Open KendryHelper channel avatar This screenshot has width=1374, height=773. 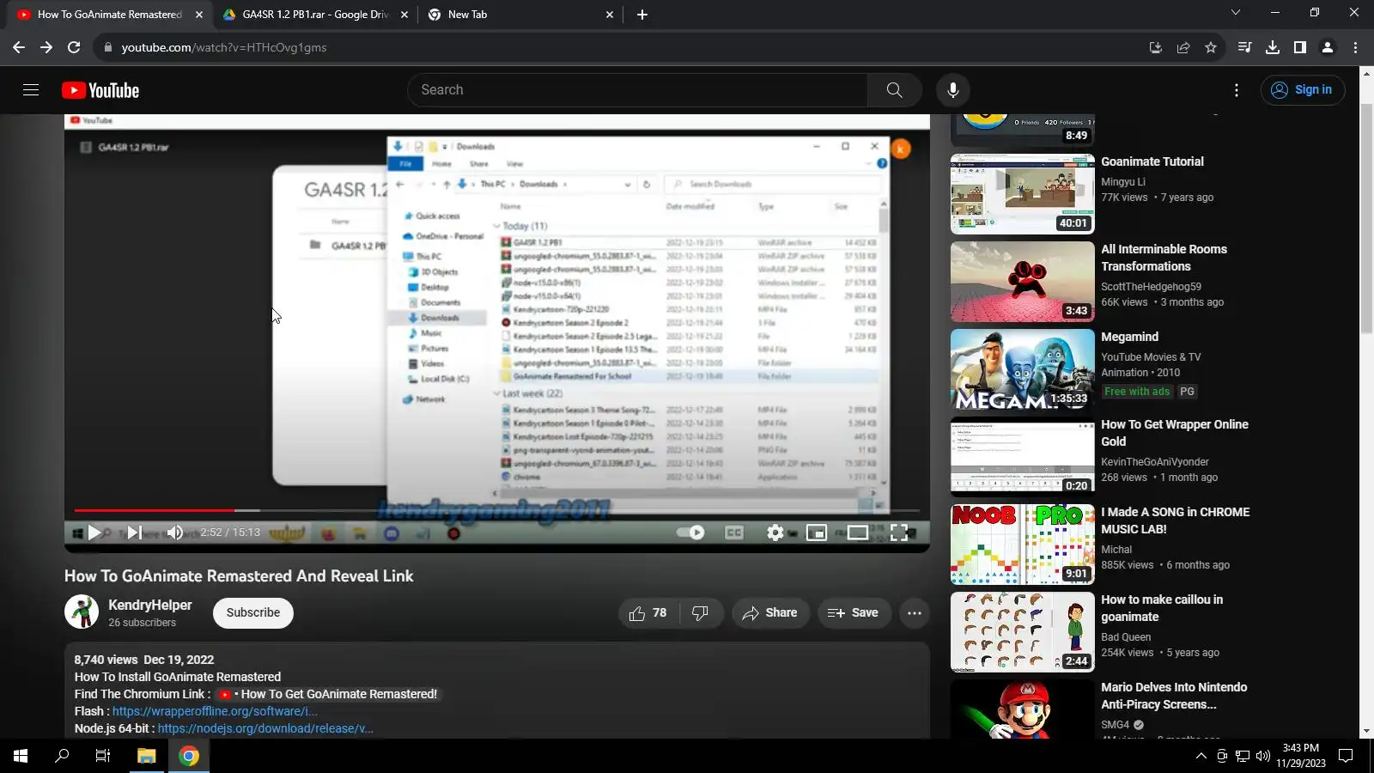click(x=82, y=612)
